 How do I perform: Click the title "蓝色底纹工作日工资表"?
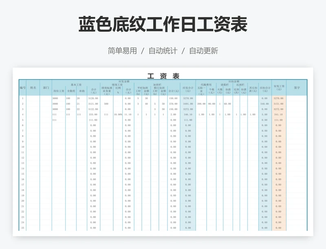(163, 24)
